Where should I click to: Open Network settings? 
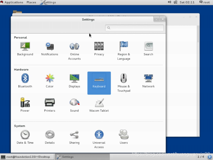click(x=148, y=81)
